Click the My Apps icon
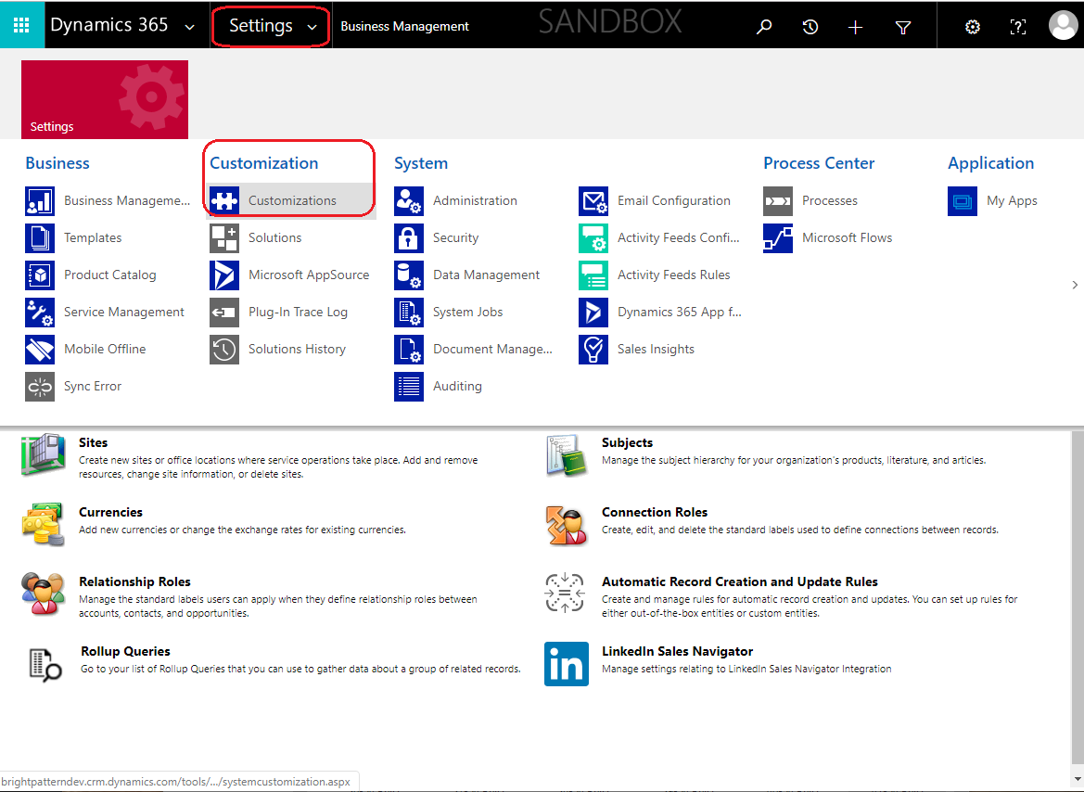This screenshot has height=792, width=1084. (x=963, y=201)
